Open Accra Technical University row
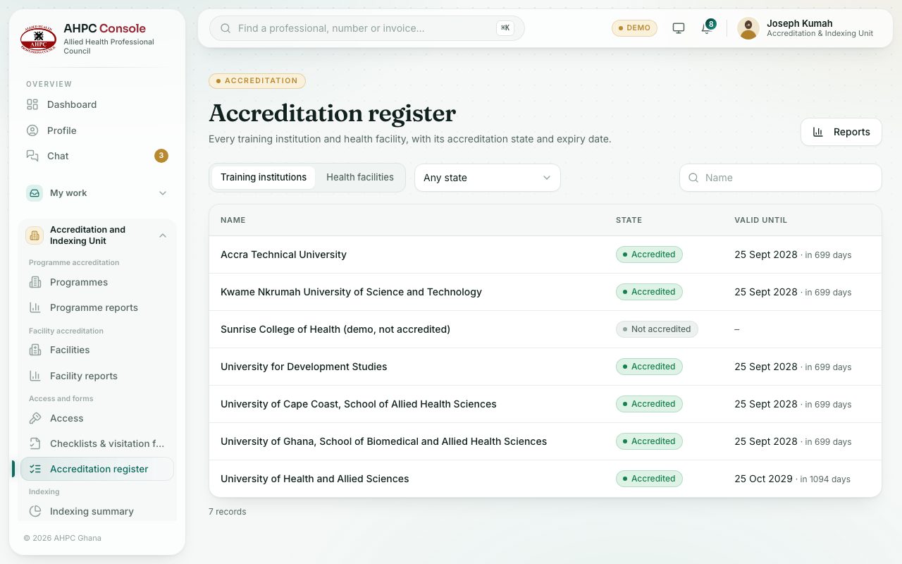 tap(545, 255)
